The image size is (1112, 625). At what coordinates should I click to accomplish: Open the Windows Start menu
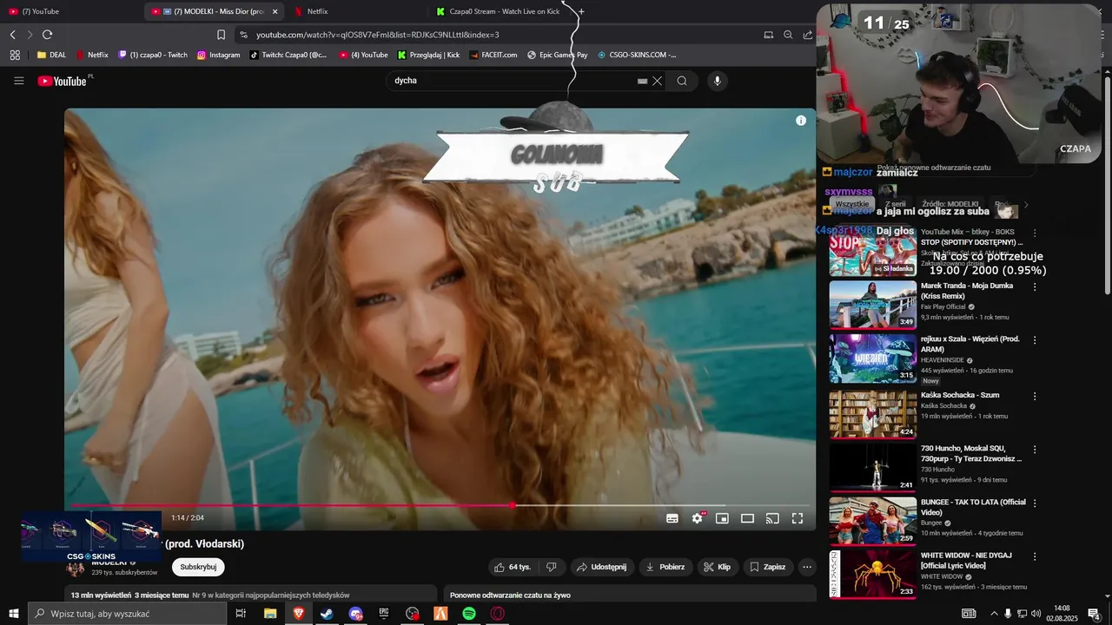pos(13,614)
